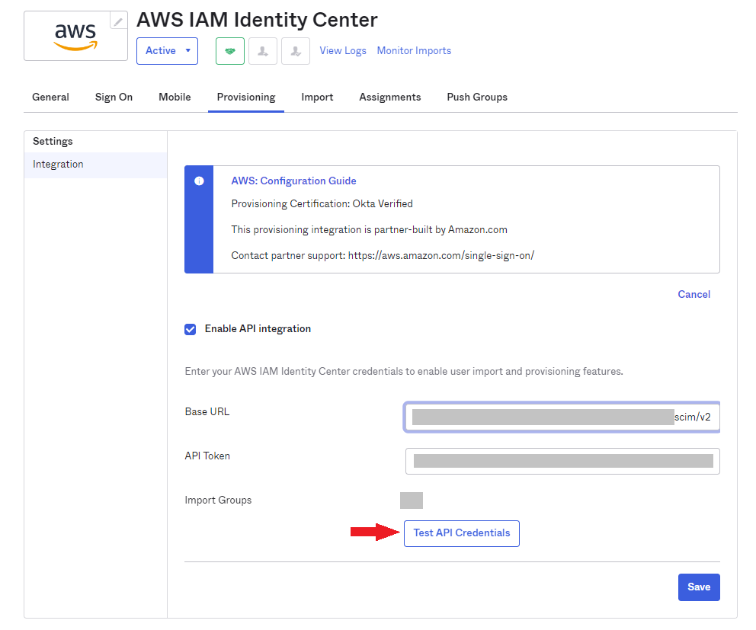Switch to the General tab
The width and height of the screenshot is (756, 630).
point(50,98)
